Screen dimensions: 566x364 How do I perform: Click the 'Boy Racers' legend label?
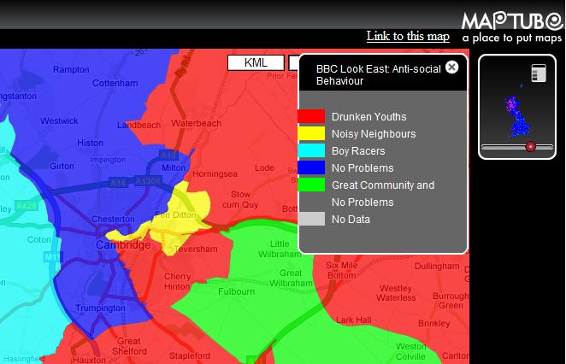358,150
